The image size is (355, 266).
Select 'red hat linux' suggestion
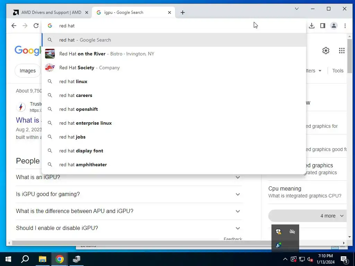pos(174,81)
